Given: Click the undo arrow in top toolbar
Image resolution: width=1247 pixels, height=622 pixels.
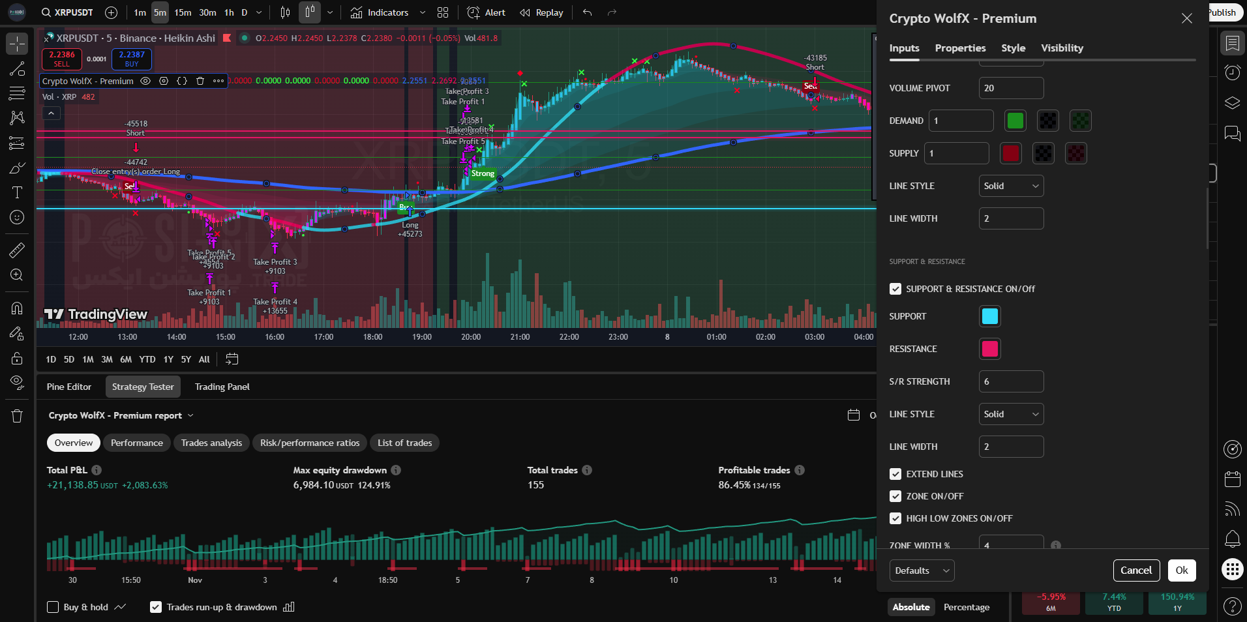Looking at the screenshot, I should (x=587, y=12).
